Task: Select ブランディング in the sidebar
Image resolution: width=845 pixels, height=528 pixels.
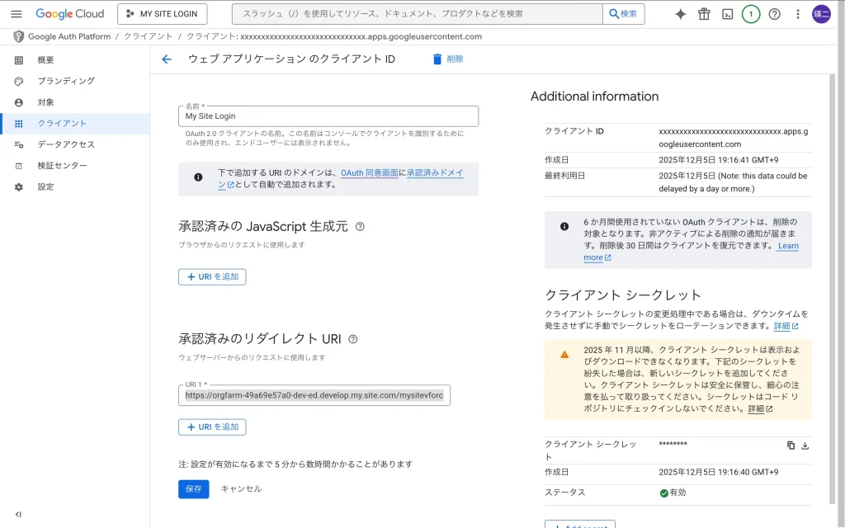Action: tap(66, 81)
